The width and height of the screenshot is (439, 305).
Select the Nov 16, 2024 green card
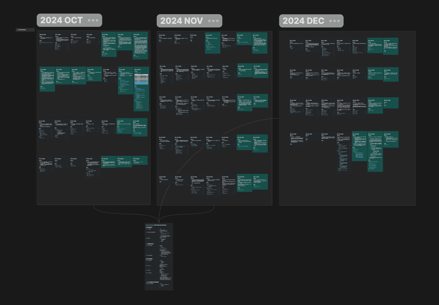(245, 103)
